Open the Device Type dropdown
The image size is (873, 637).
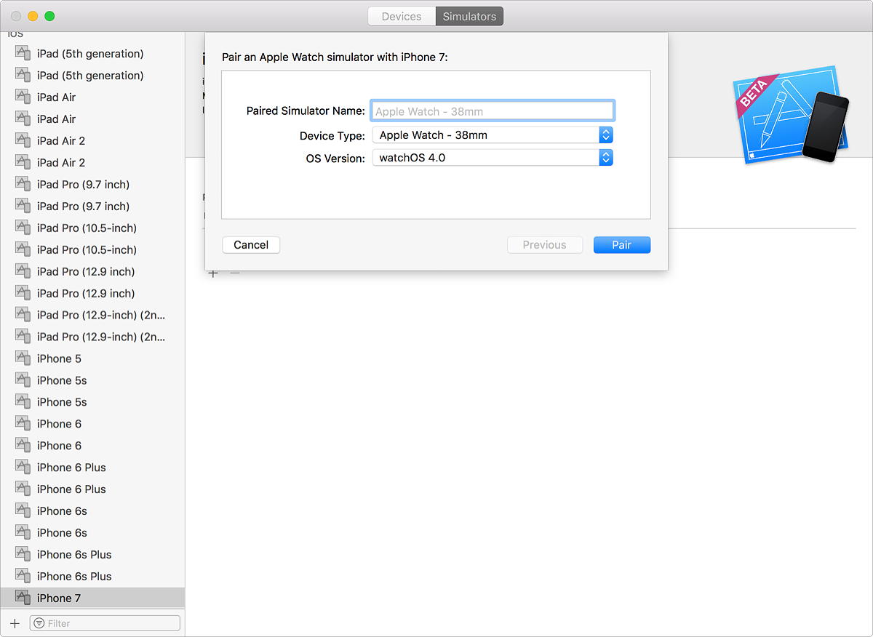click(493, 135)
